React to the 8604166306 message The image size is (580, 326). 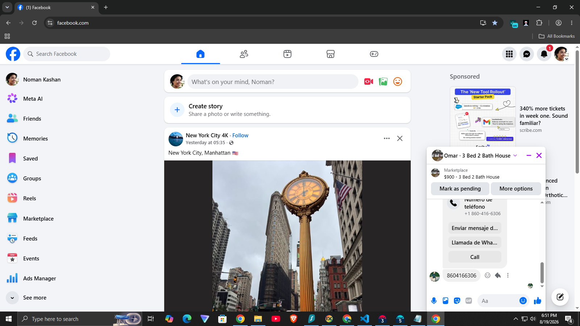point(488,275)
